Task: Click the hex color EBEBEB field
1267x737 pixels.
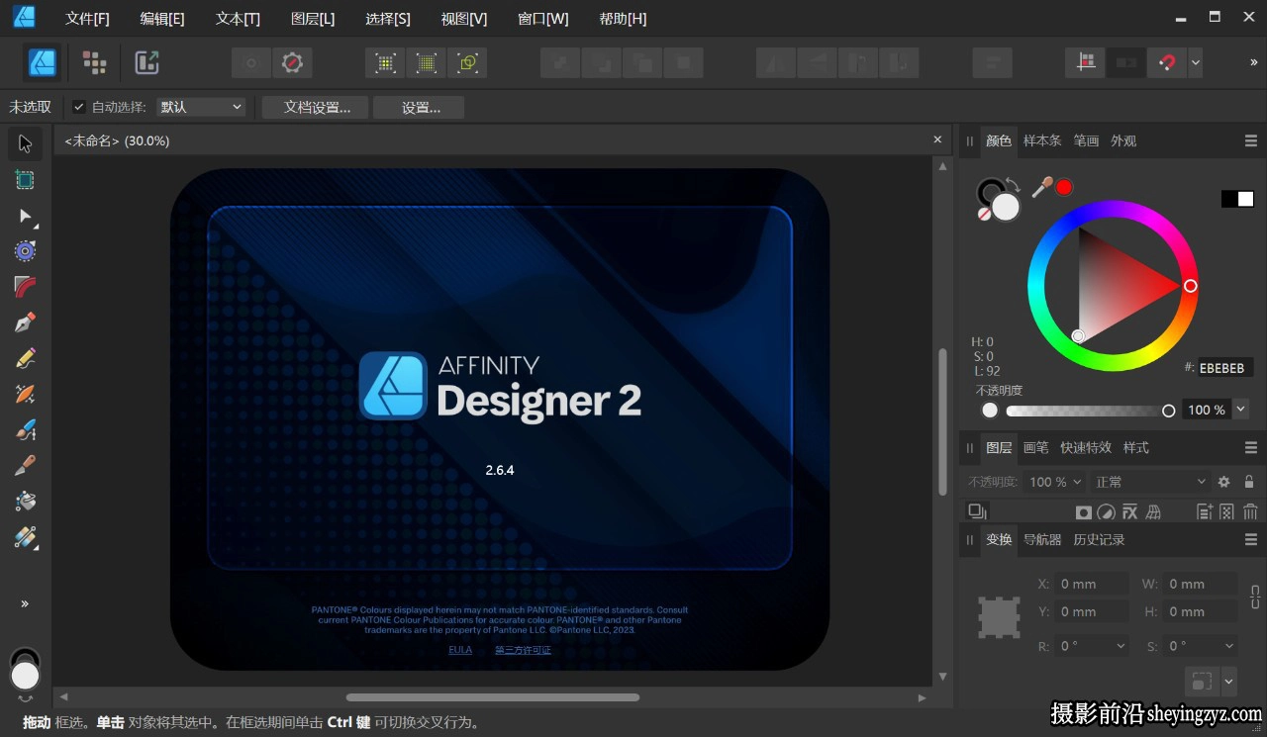Action: (x=1225, y=367)
